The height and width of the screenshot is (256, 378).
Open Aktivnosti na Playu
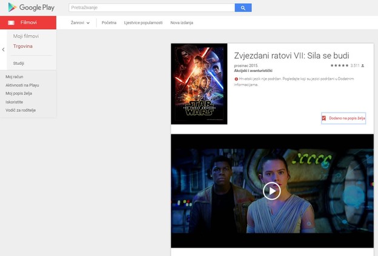coord(22,85)
